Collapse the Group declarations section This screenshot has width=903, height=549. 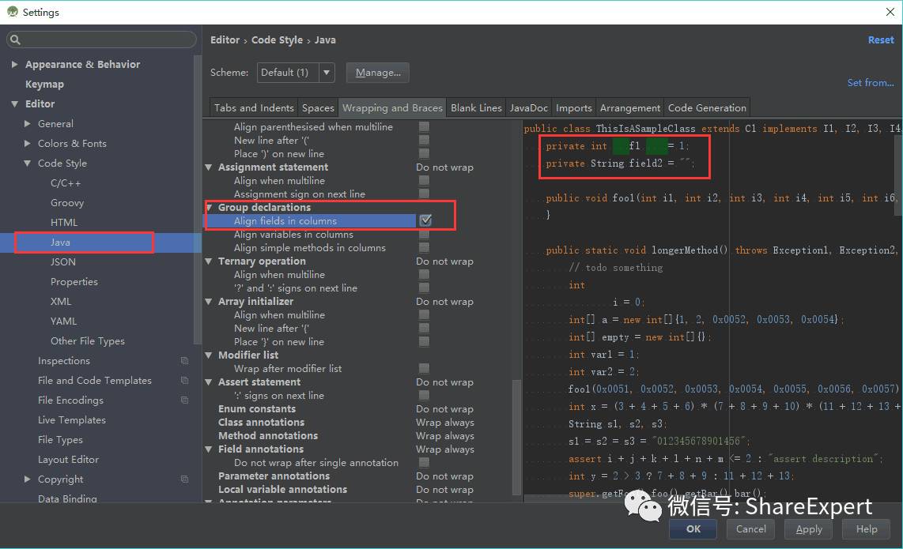point(209,207)
